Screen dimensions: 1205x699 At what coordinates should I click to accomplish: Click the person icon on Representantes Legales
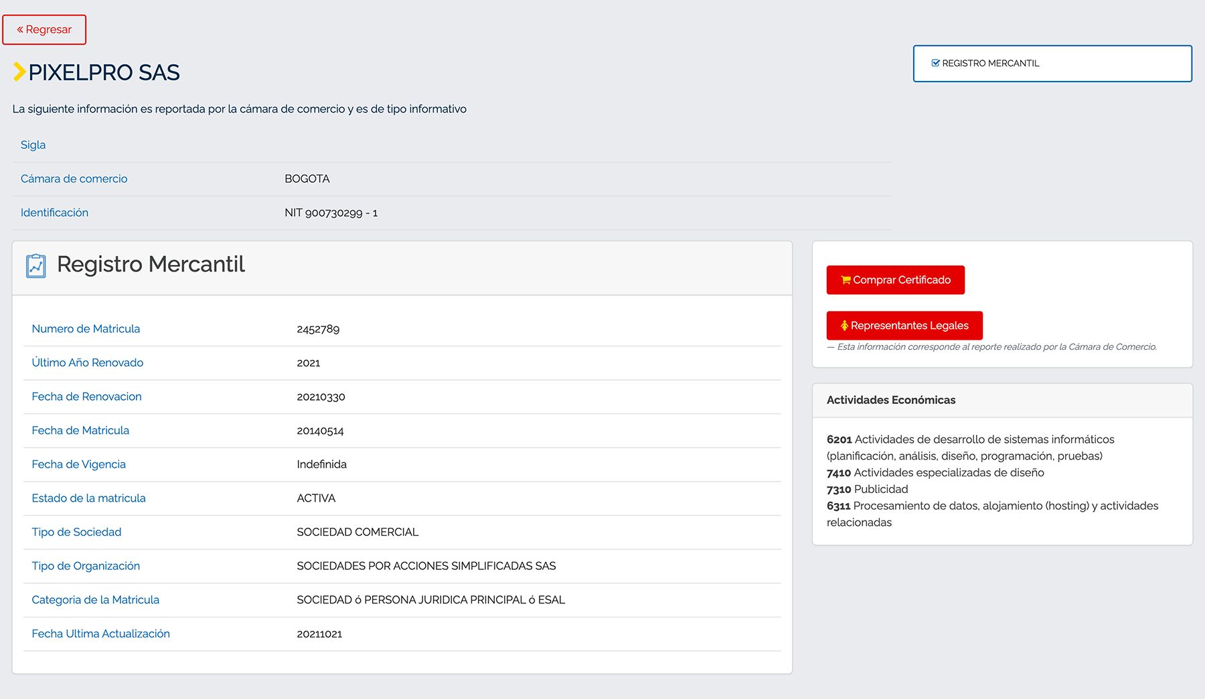pyautogui.click(x=844, y=326)
